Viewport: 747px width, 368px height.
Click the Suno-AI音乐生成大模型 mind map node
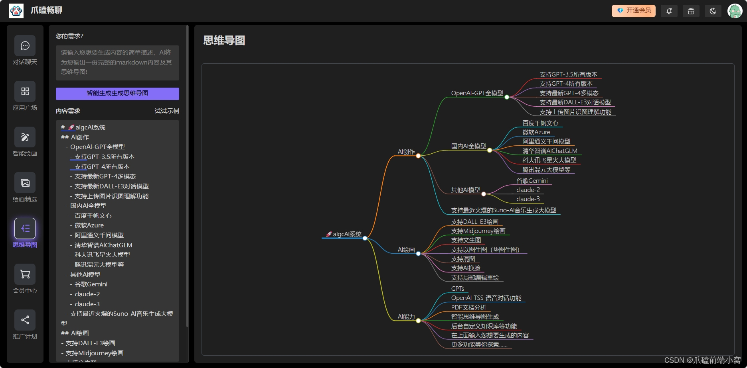(x=504, y=210)
